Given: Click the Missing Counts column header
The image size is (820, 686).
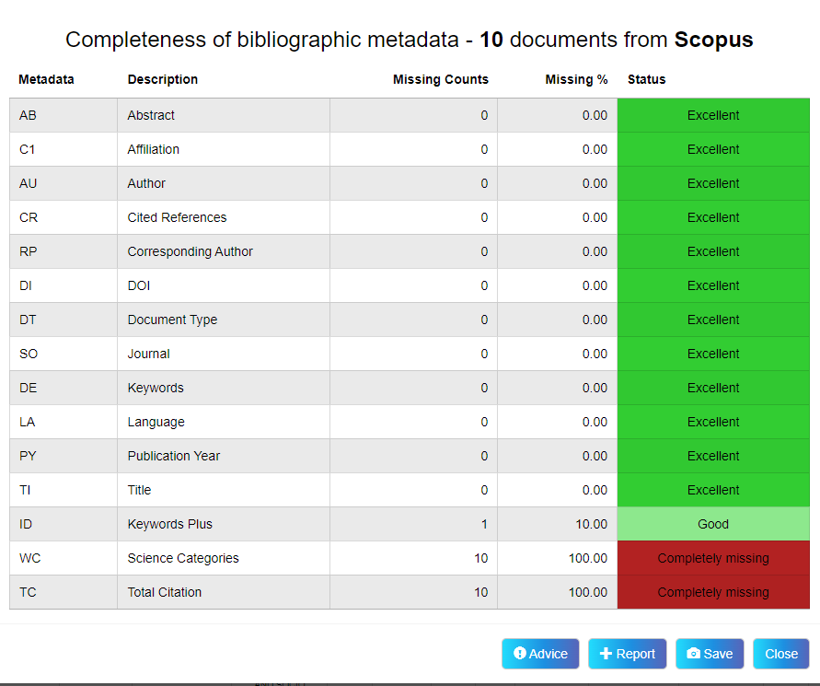Looking at the screenshot, I should (x=440, y=79).
